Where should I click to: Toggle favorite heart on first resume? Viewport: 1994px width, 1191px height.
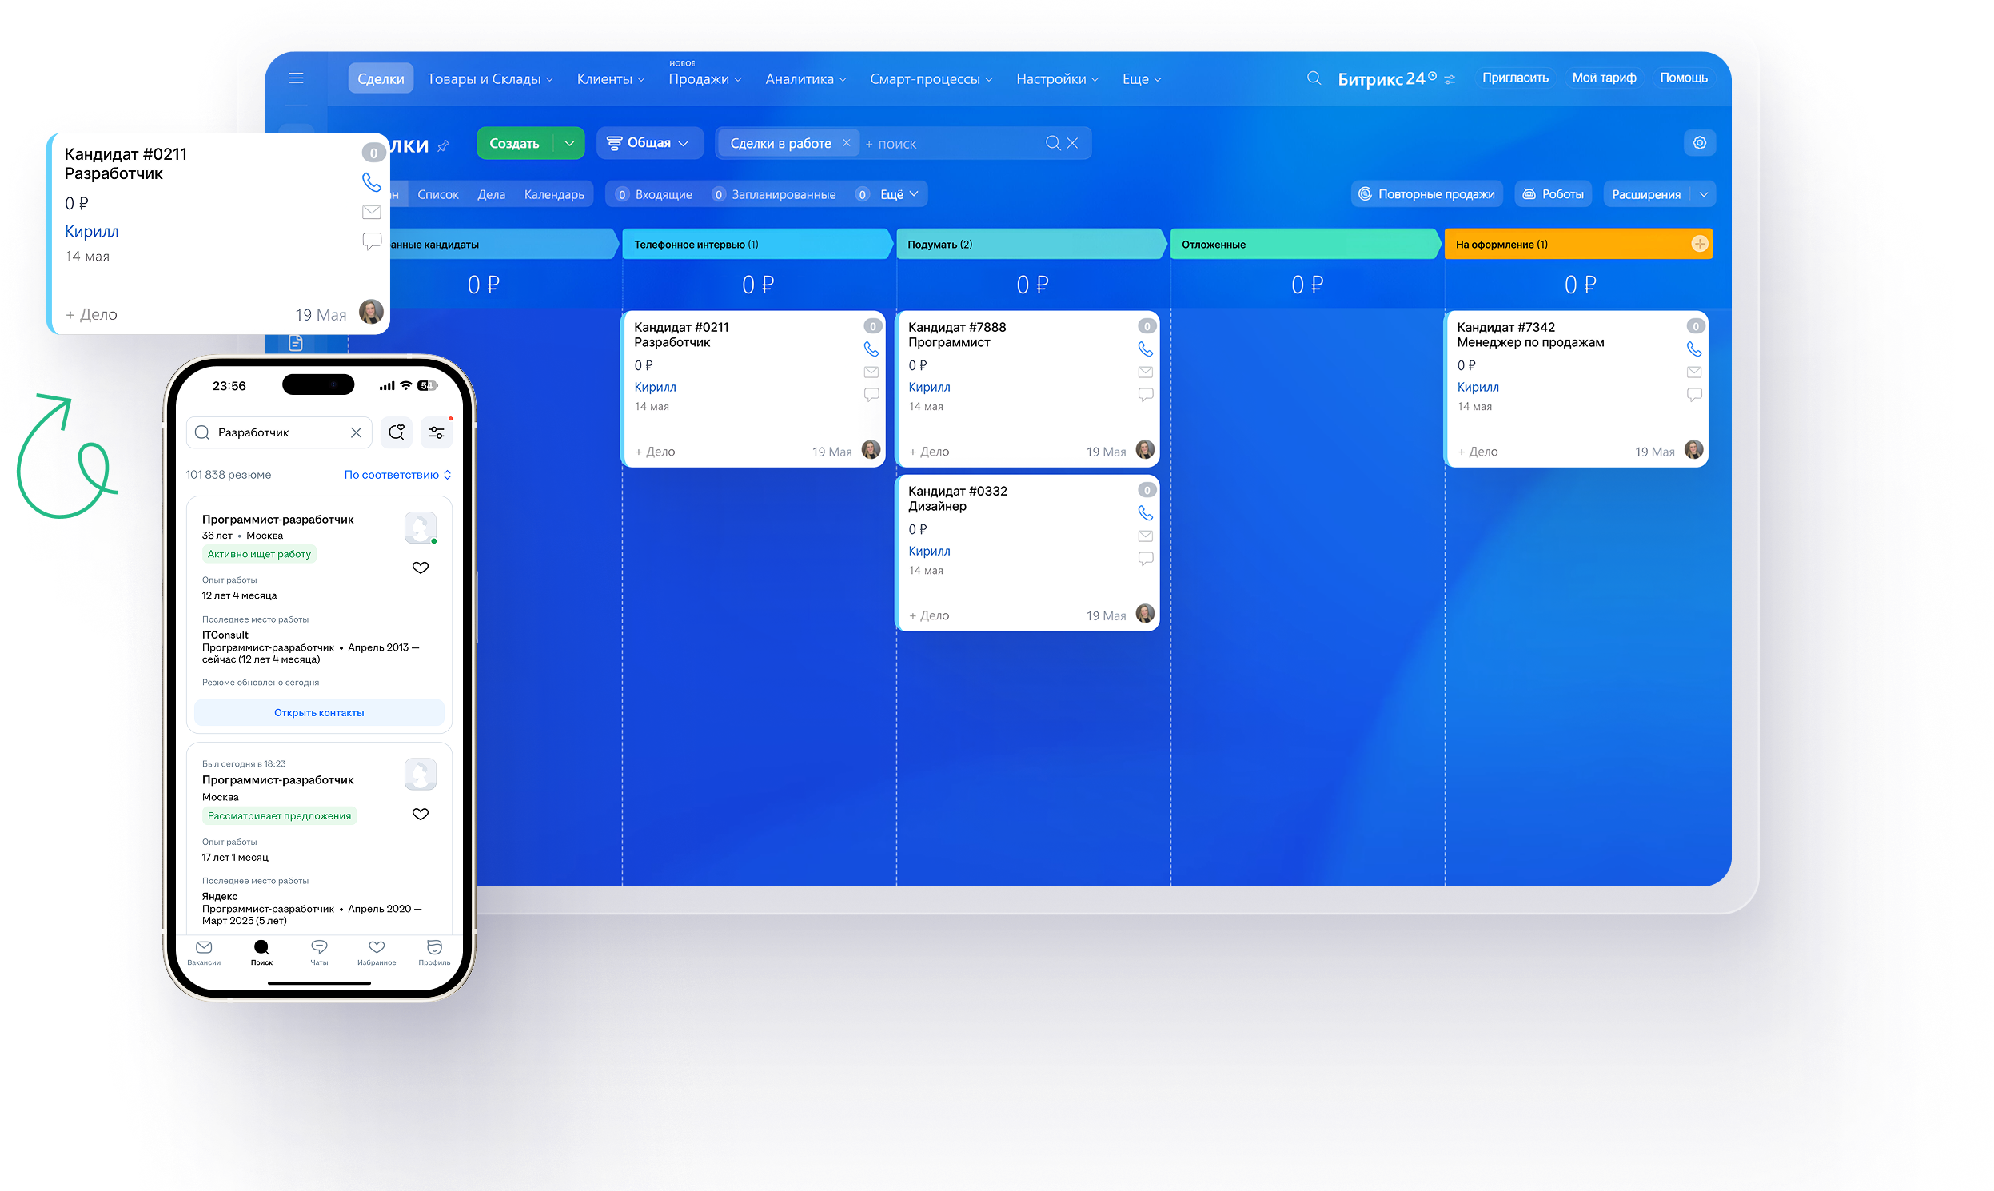(x=420, y=568)
